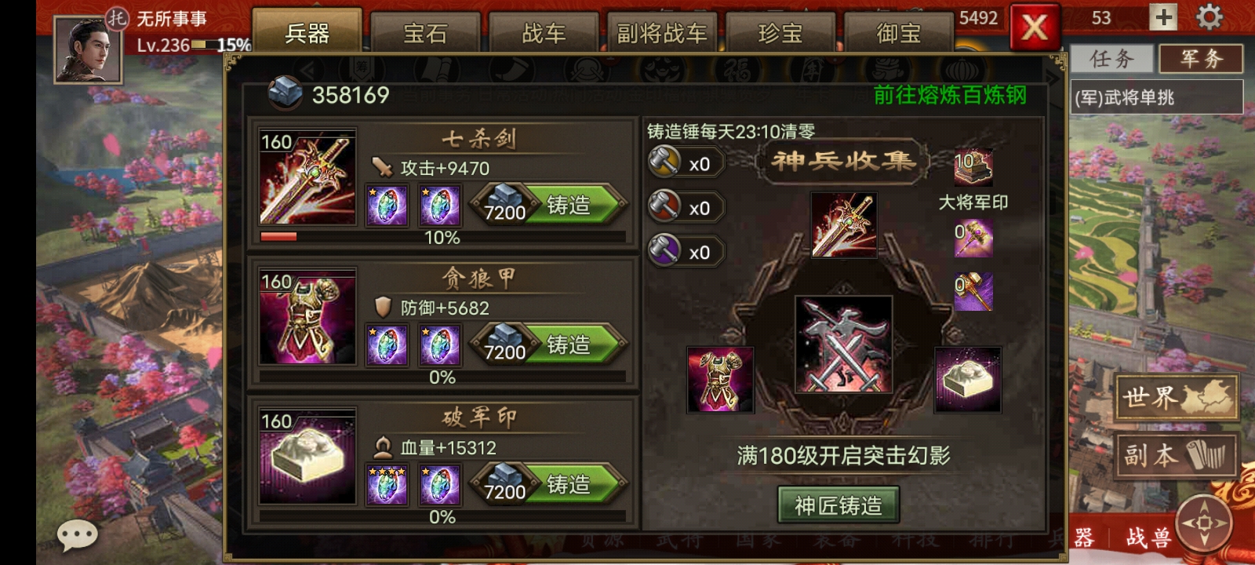This screenshot has width=1255, height=565.
Task: Close the forging panel with red X
Action: 1035,28
